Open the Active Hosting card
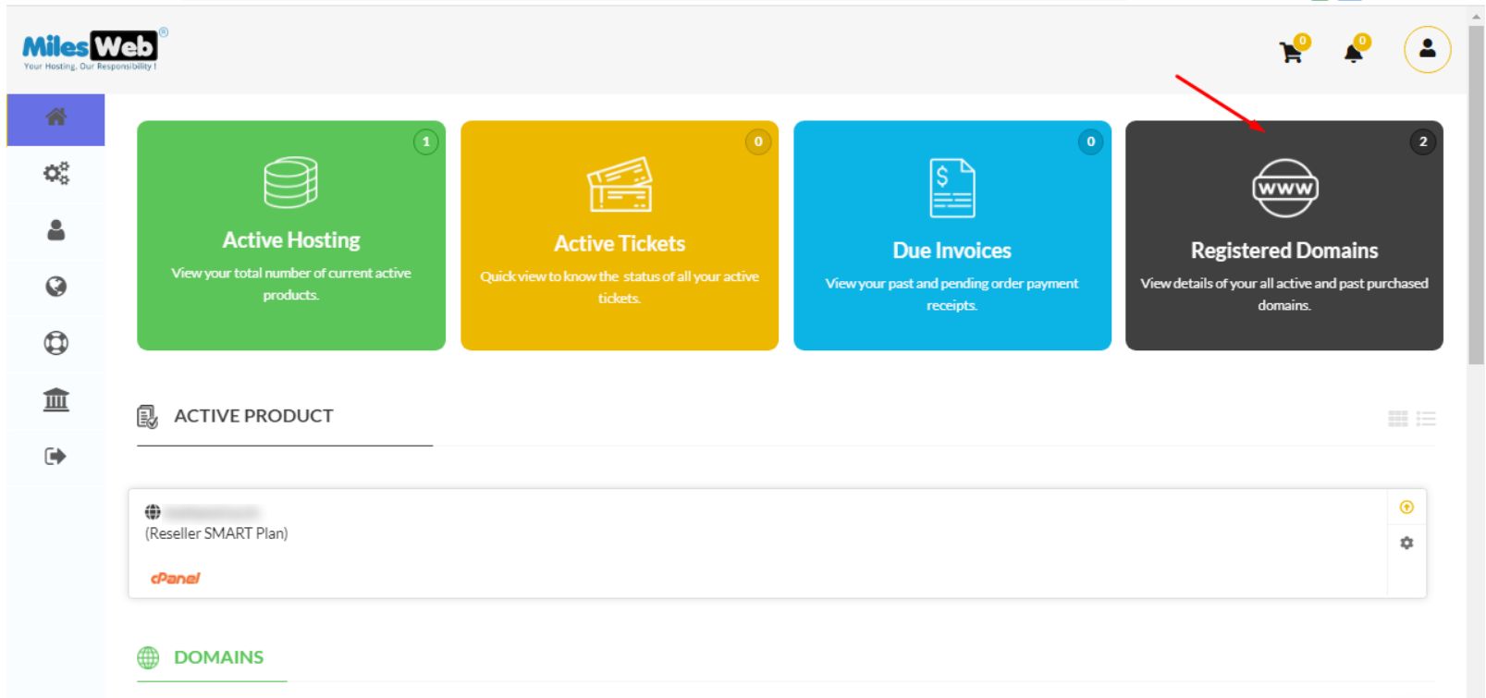The height and width of the screenshot is (698, 1486). 291,236
